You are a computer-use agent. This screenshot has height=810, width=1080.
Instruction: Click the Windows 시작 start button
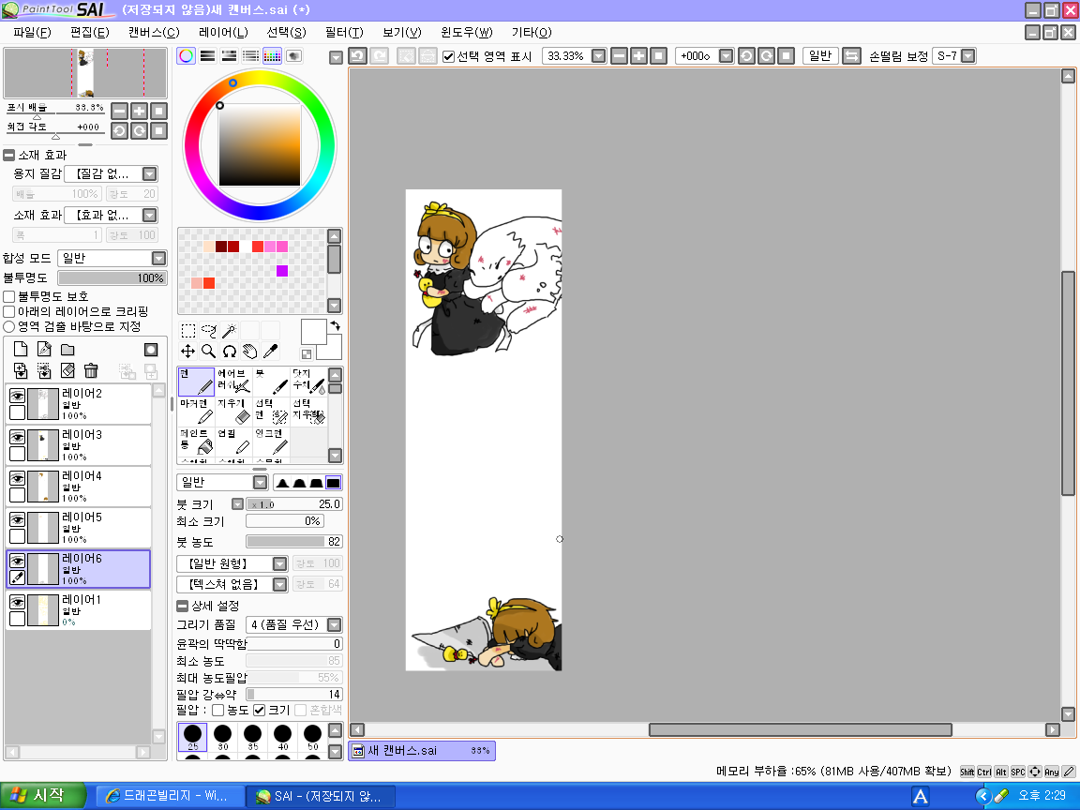(x=43, y=796)
